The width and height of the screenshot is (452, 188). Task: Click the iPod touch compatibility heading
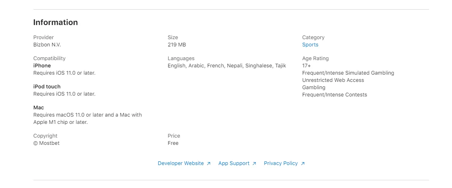pos(47,87)
